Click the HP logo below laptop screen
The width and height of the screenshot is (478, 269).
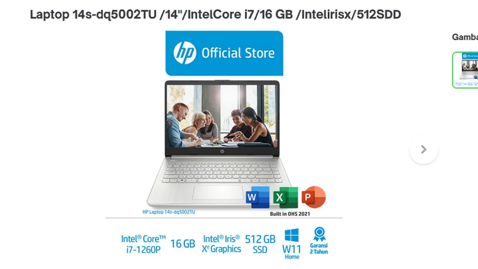[222, 152]
